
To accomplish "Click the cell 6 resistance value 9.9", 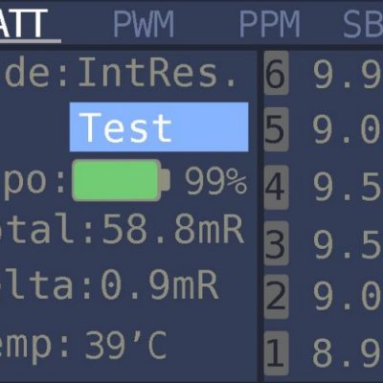I will point(348,74).
